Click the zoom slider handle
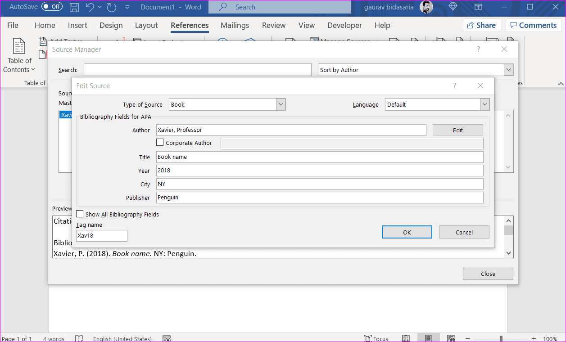Viewport: 566px width, 342px height. pyautogui.click(x=501, y=339)
